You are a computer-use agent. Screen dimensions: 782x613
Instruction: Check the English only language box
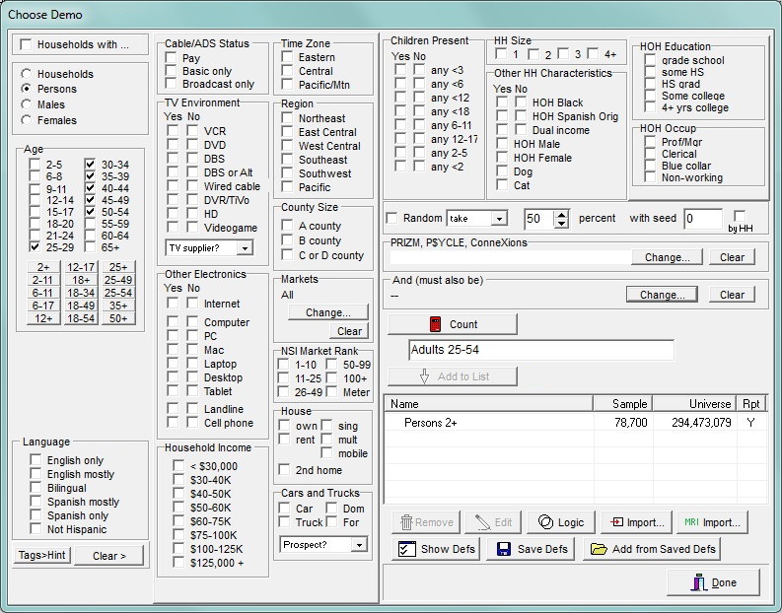36,459
